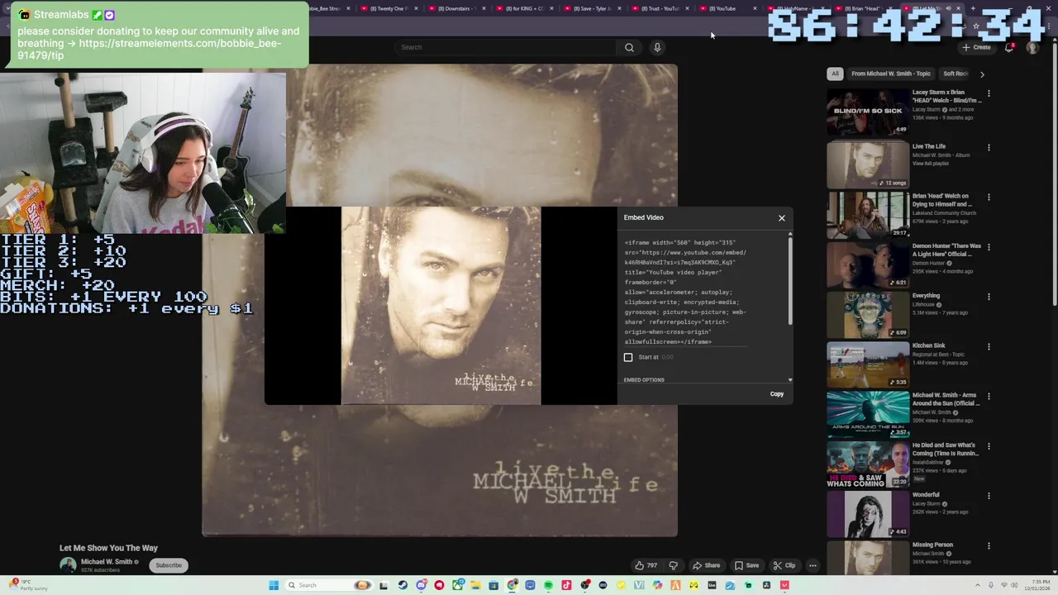Image resolution: width=1058 pixels, height=595 pixels.
Task: Switch to the Downstairs browser tab
Action: [x=455, y=8]
